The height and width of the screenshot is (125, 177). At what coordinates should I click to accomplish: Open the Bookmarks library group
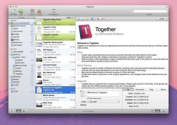(x=22, y=43)
